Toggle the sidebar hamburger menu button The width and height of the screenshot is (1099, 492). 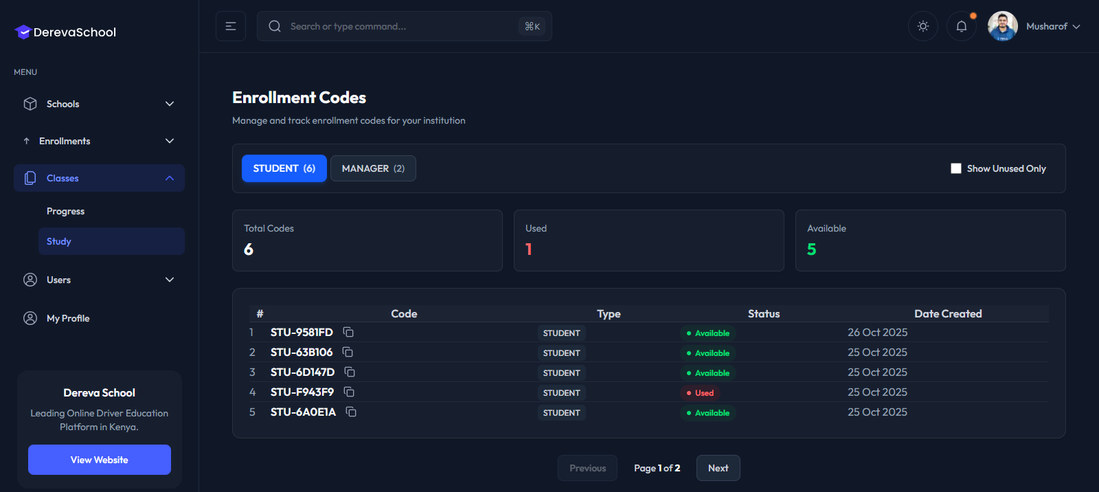point(231,26)
